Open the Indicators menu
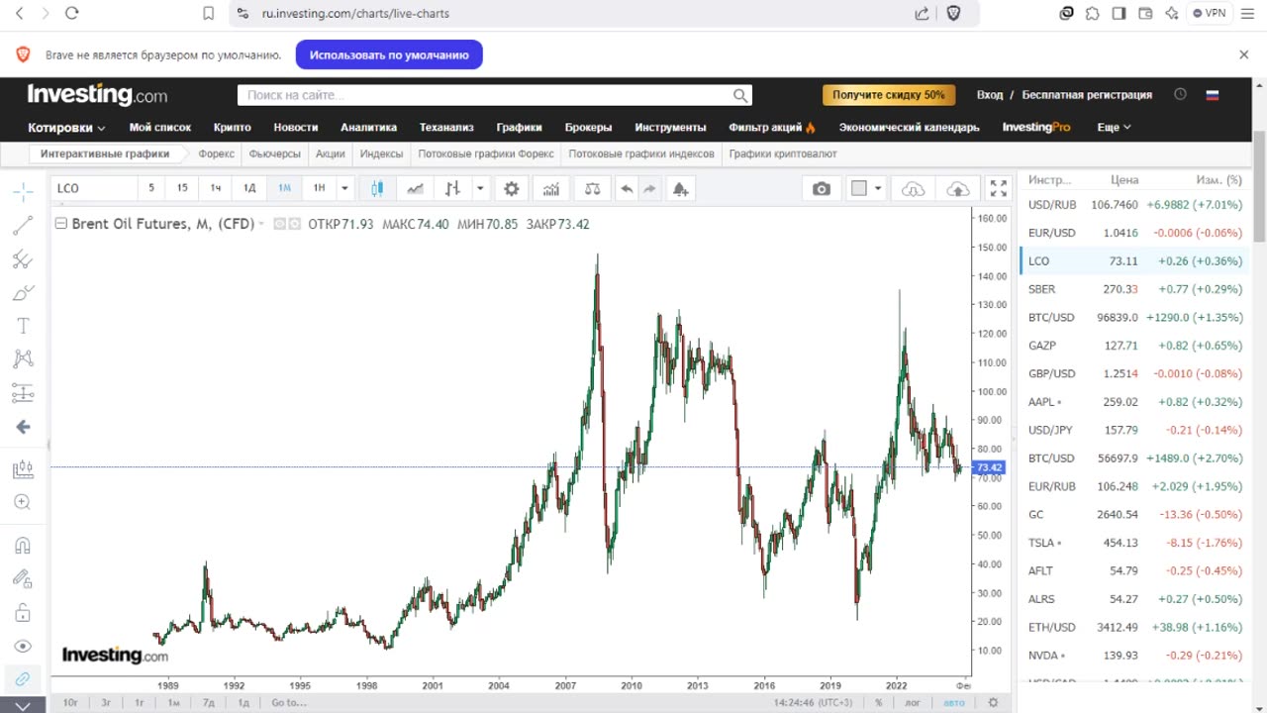The image size is (1267, 713). (551, 188)
